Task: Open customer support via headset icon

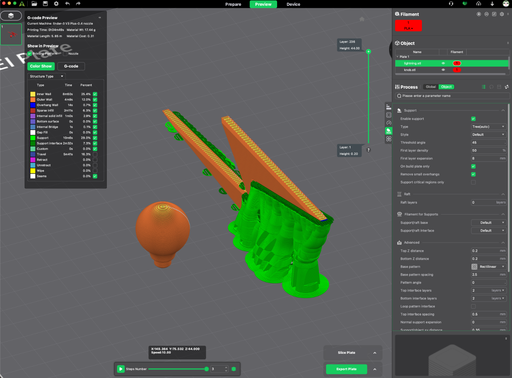Action: (451, 4)
